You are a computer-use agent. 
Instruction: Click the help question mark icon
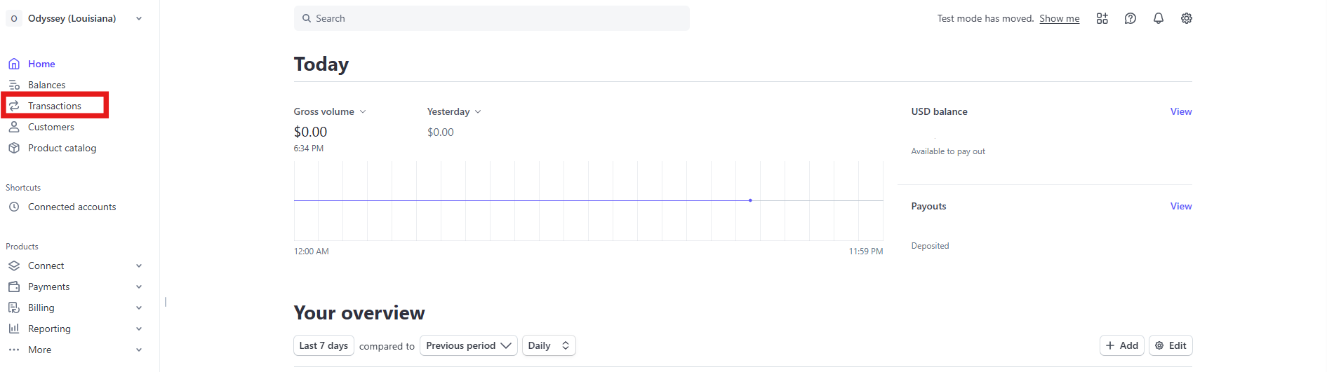point(1130,18)
